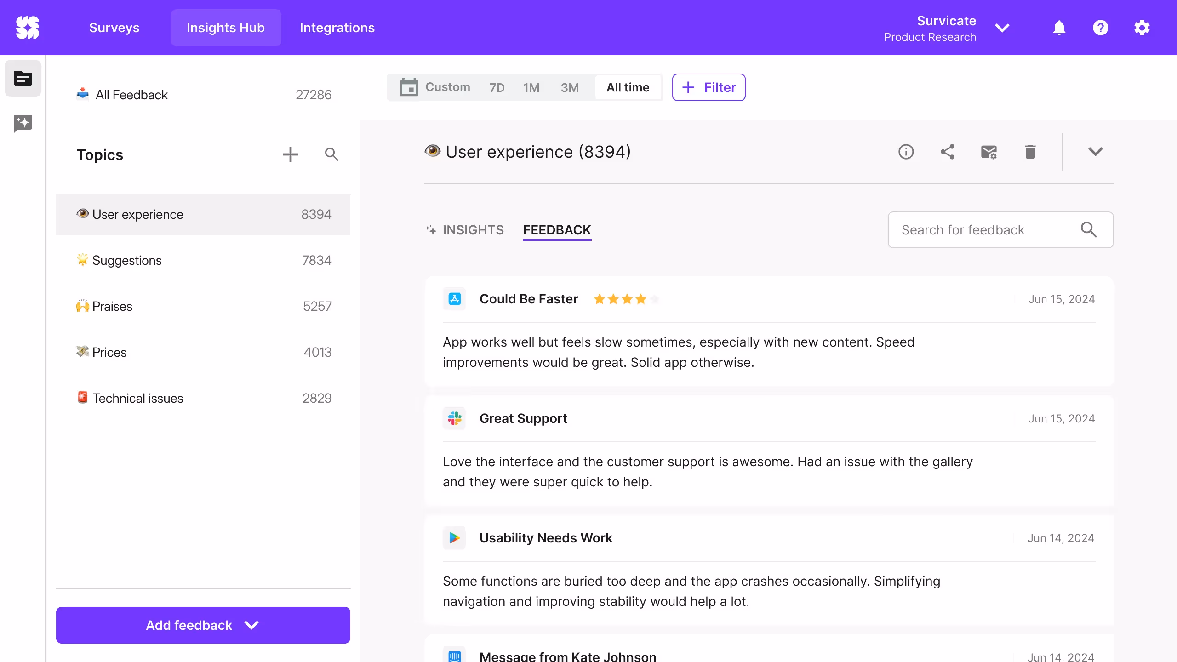The image size is (1177, 662).
Task: Open All Feedback list
Action: [x=203, y=95]
